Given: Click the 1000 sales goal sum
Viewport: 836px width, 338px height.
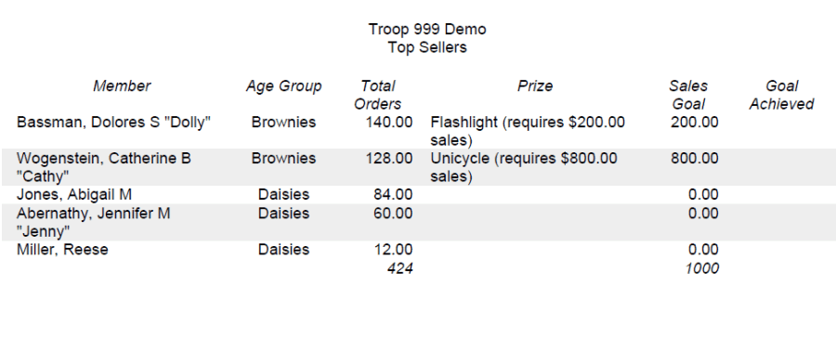Looking at the screenshot, I should 701,268.
